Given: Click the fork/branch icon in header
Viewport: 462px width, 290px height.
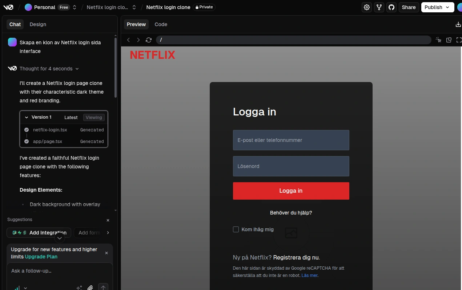Looking at the screenshot, I should [x=379, y=7].
